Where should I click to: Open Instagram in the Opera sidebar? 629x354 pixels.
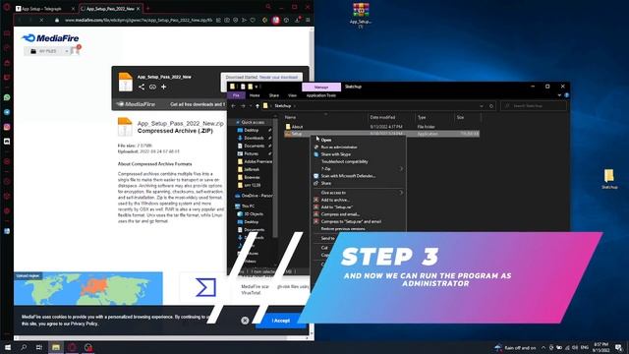pyautogui.click(x=7, y=127)
